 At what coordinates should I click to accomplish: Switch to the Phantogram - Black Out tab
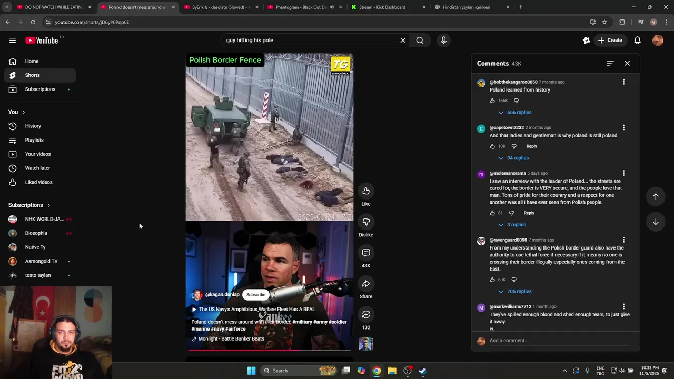click(x=304, y=7)
